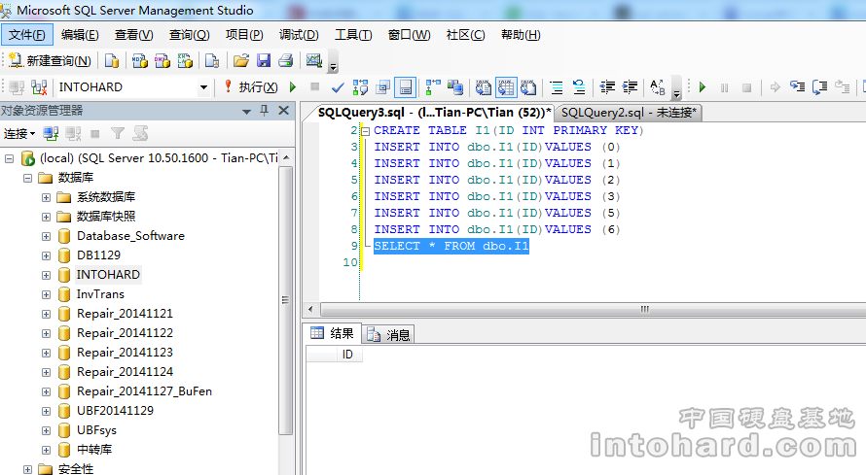Viewport: 866px width, 475px height.
Task: Expand the DB1129 database node
Action: (x=46, y=255)
